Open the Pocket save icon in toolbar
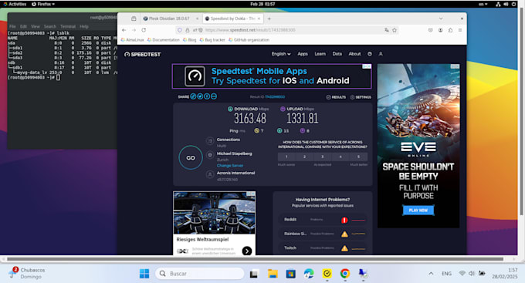Viewport: 525px width, 283px height. click(430, 30)
